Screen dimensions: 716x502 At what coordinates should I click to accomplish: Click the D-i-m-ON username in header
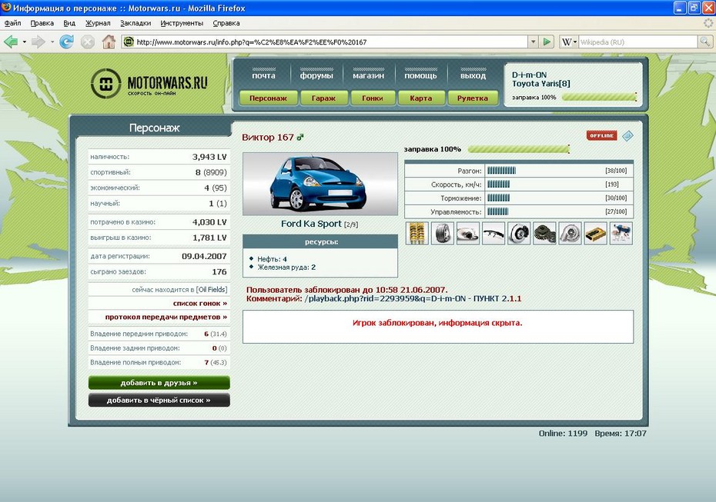529,75
